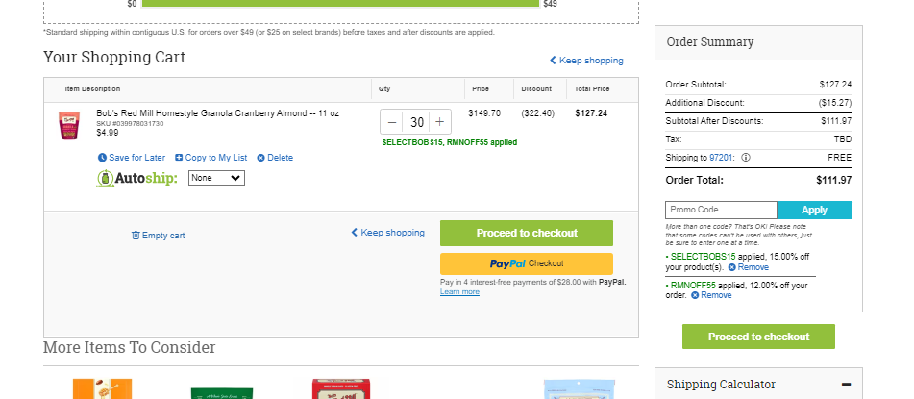The height and width of the screenshot is (399, 914).
Task: Click the Save for Later clock icon
Action: (102, 158)
